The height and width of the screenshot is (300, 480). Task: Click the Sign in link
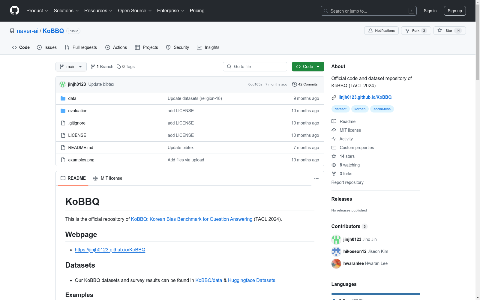[430, 11]
